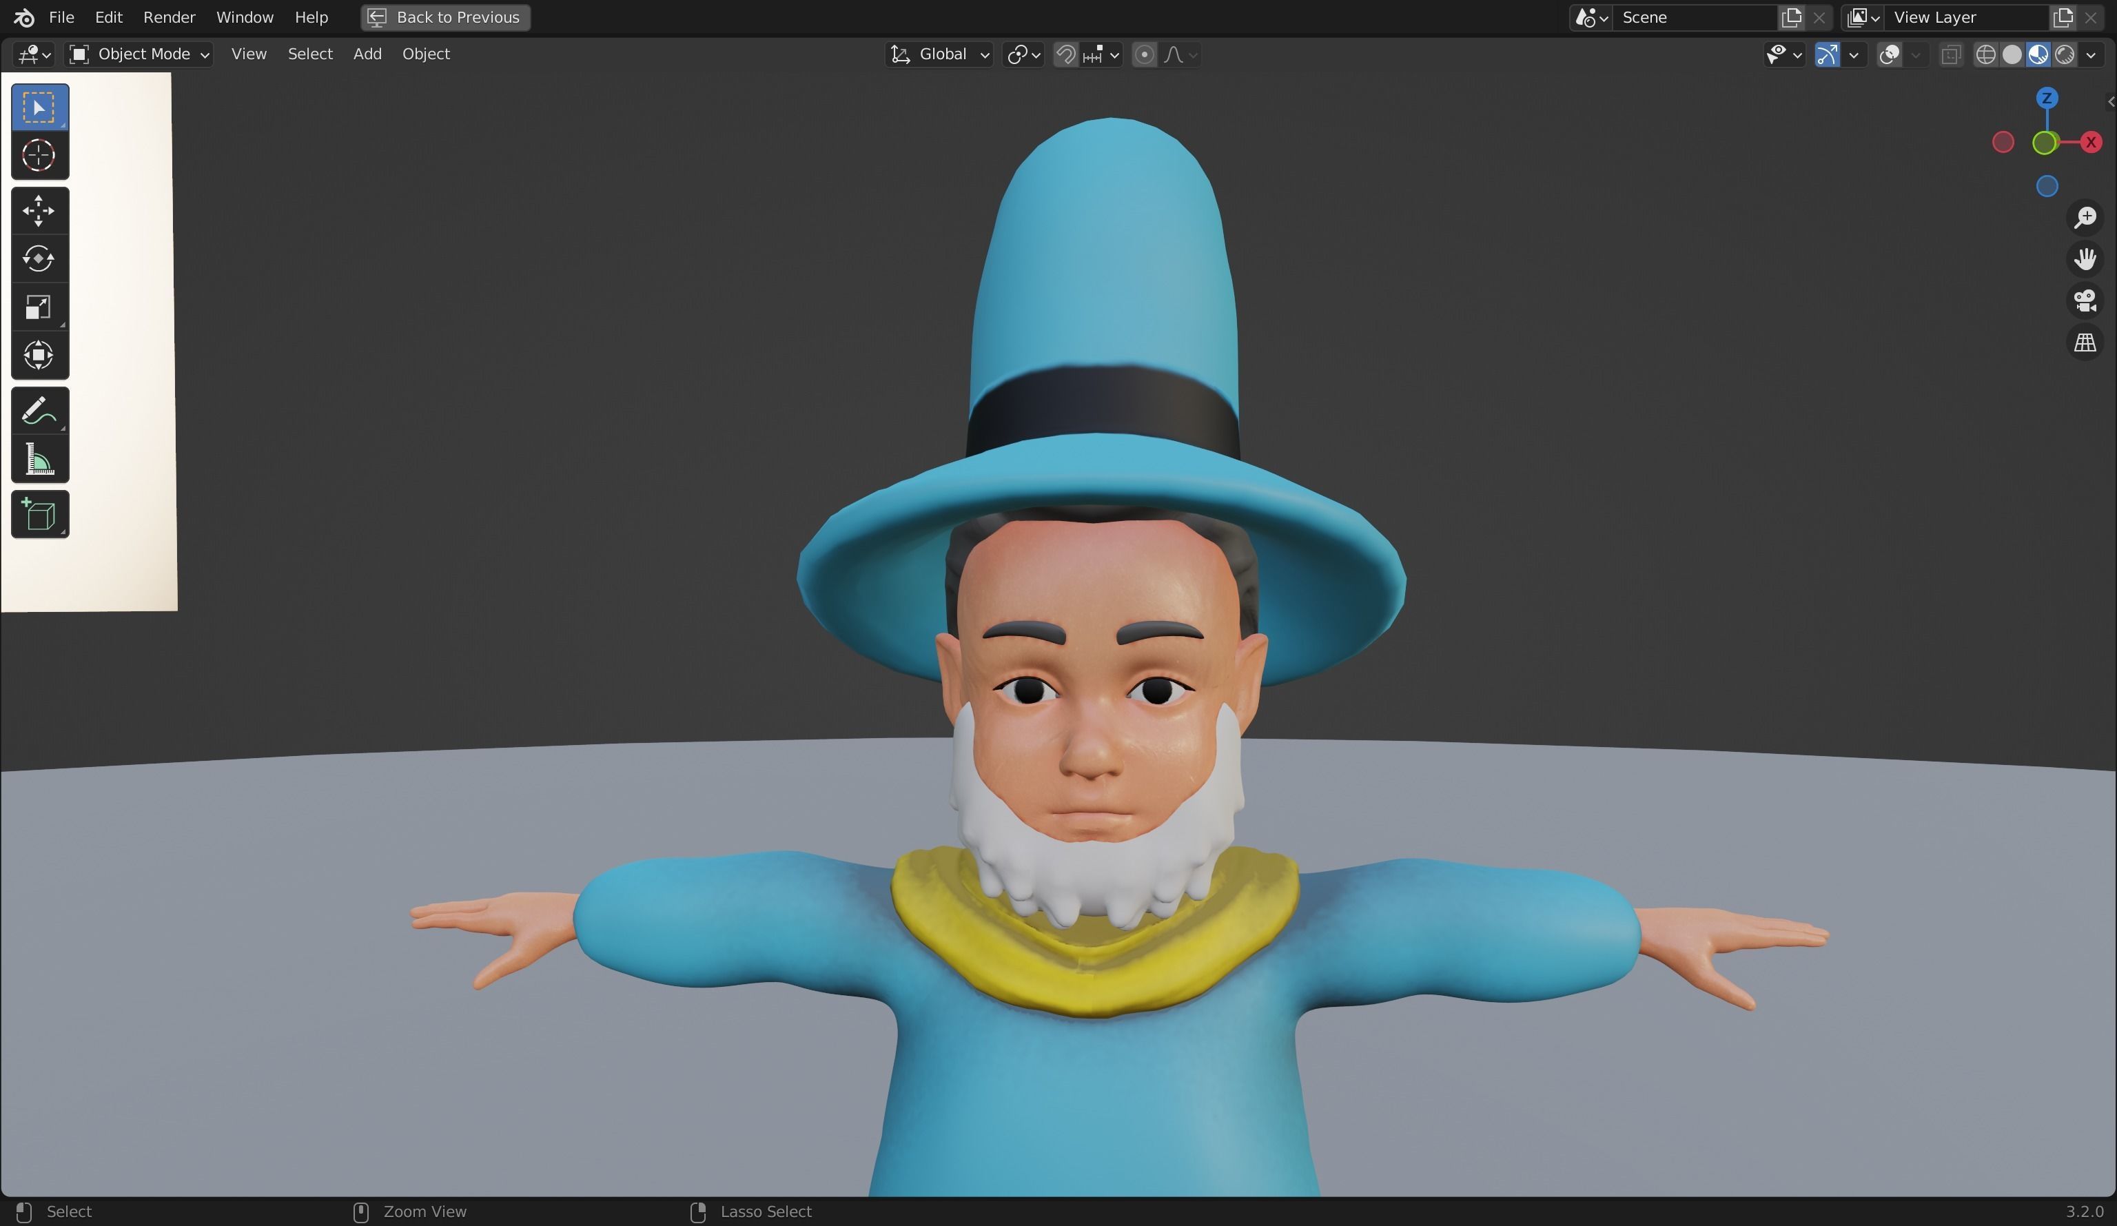Activate the Measure tool
2117x1226 pixels.
39,460
